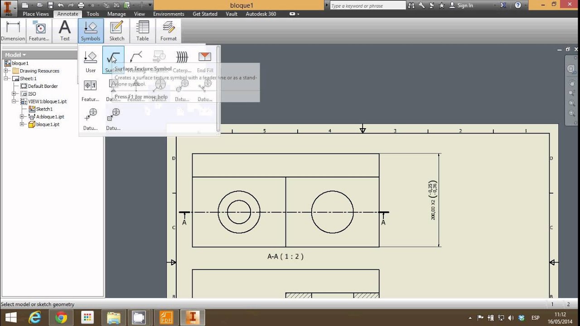Open Help with the question mark icon
The width and height of the screenshot is (580, 326).
518,5
